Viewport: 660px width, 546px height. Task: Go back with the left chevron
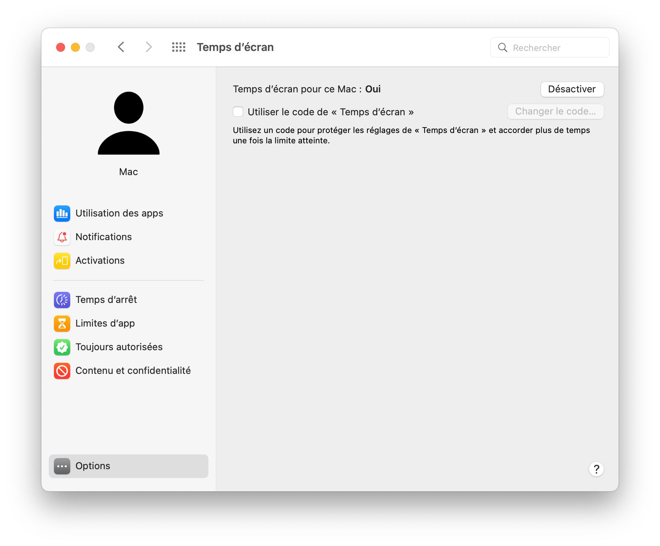(121, 47)
